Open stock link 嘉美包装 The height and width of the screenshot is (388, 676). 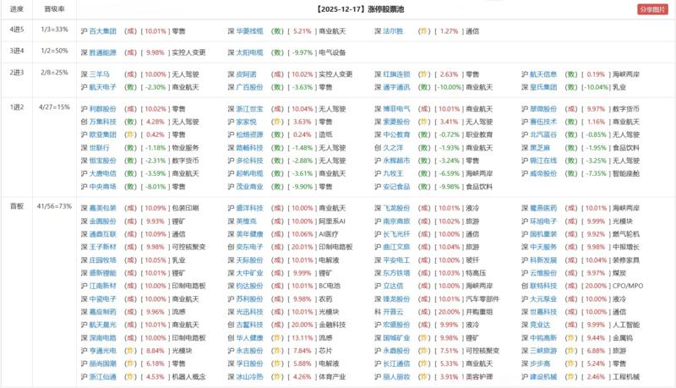coord(103,208)
